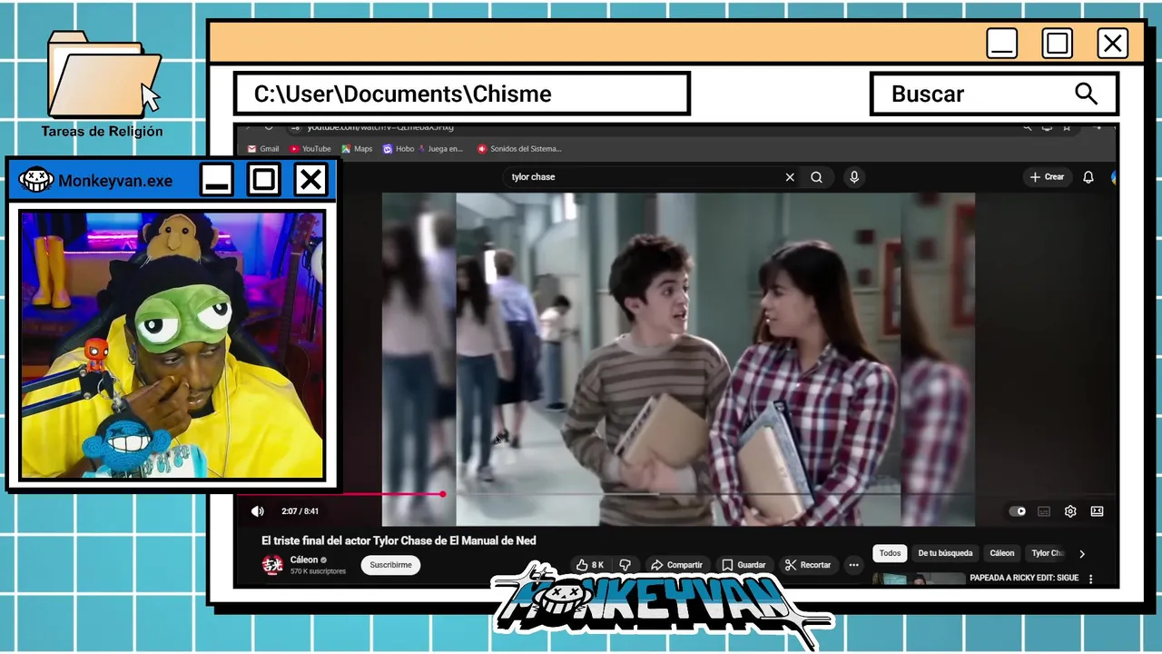Open options for 'PAPEADA A RICKY EDIT' video
The image size is (1162, 654).
pos(1090,579)
